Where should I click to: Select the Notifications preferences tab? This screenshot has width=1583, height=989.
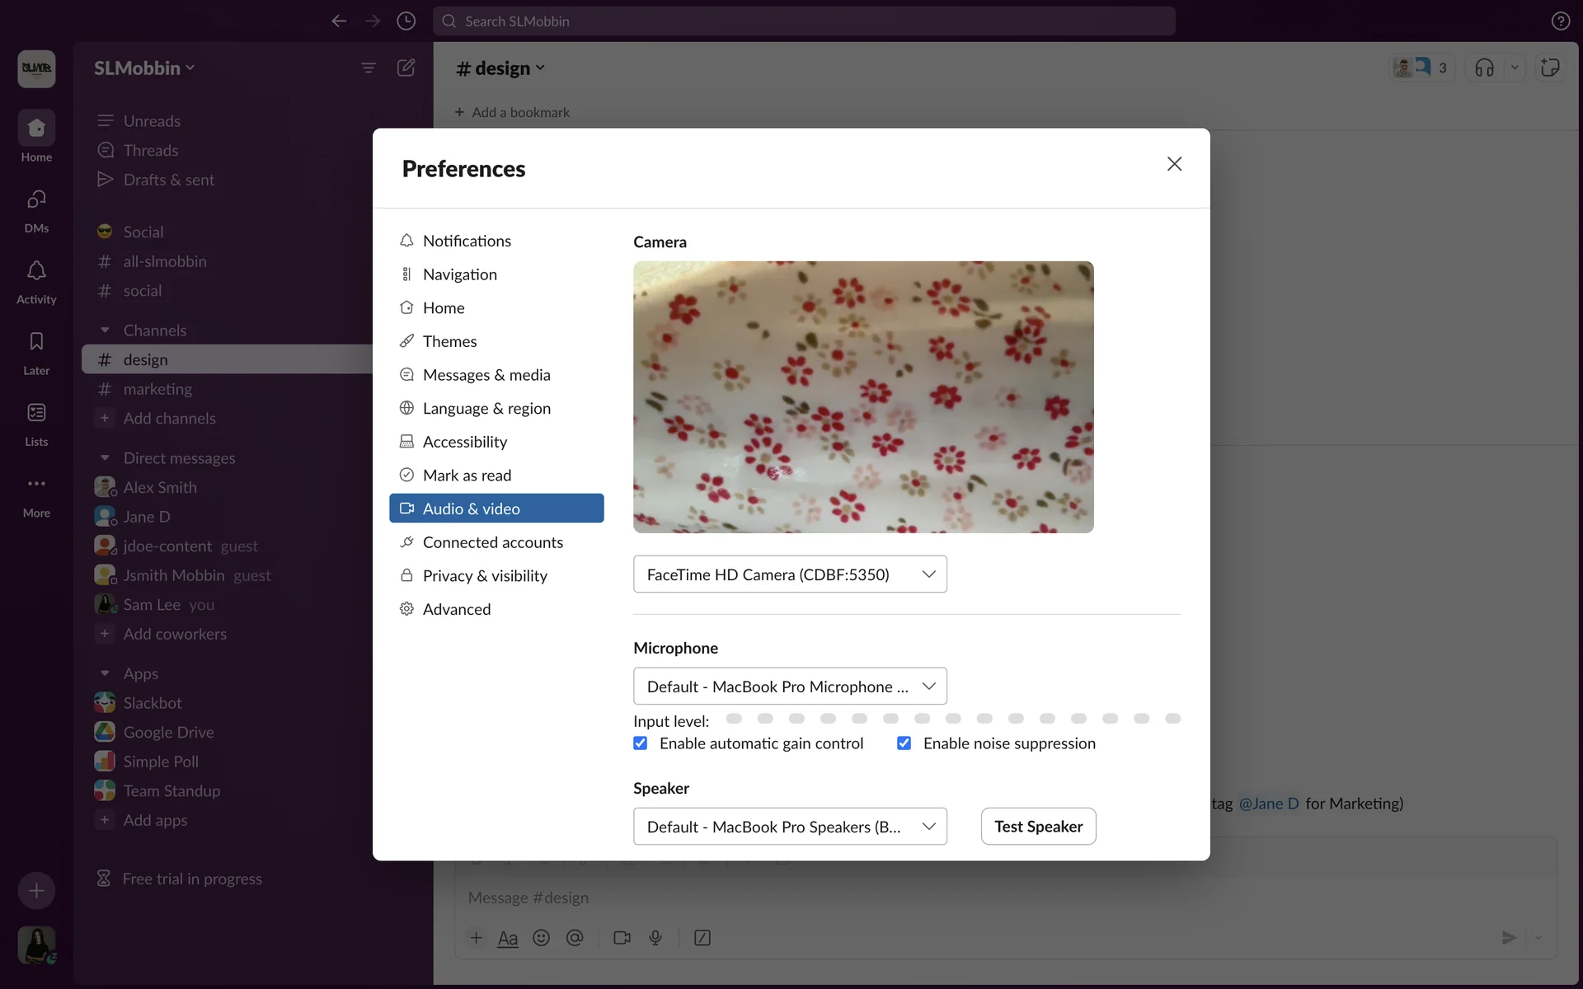tap(467, 241)
